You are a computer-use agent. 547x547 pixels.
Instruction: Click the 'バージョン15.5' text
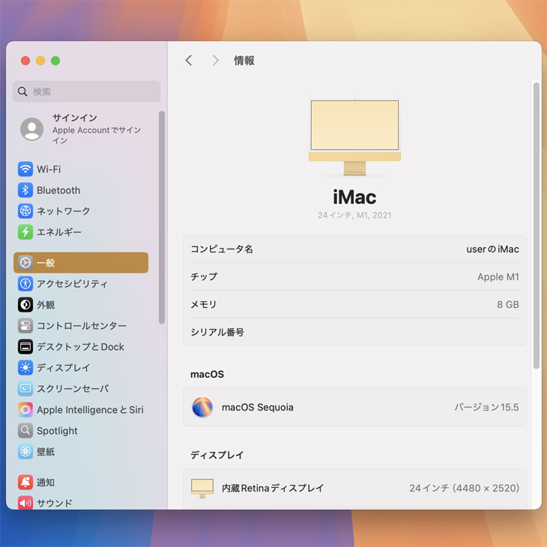pos(486,407)
